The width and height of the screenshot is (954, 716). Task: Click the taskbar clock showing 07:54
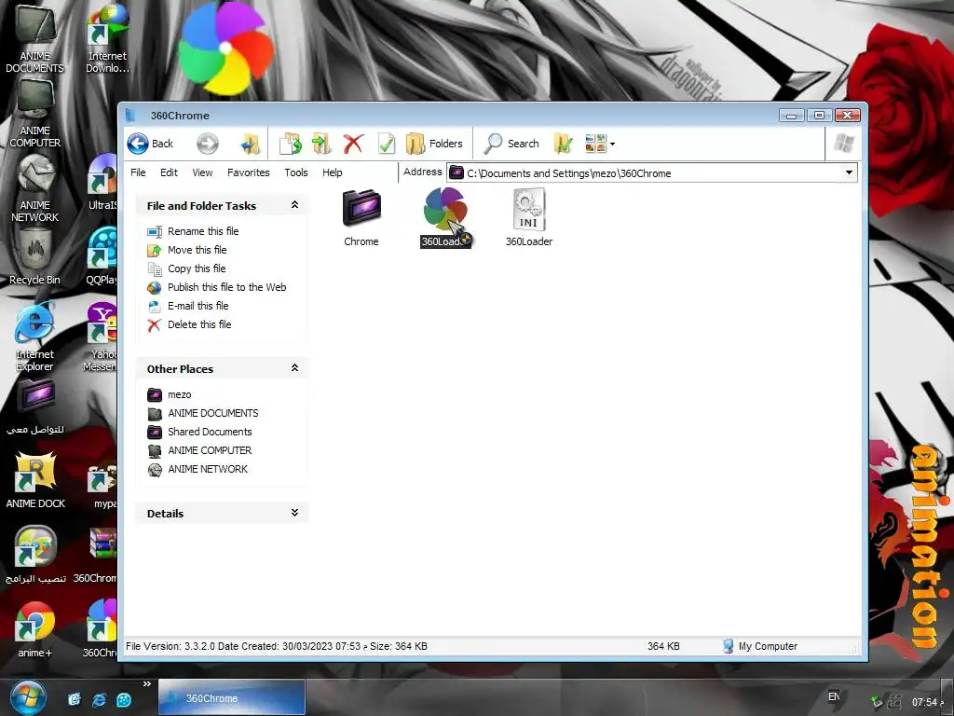coord(929,702)
